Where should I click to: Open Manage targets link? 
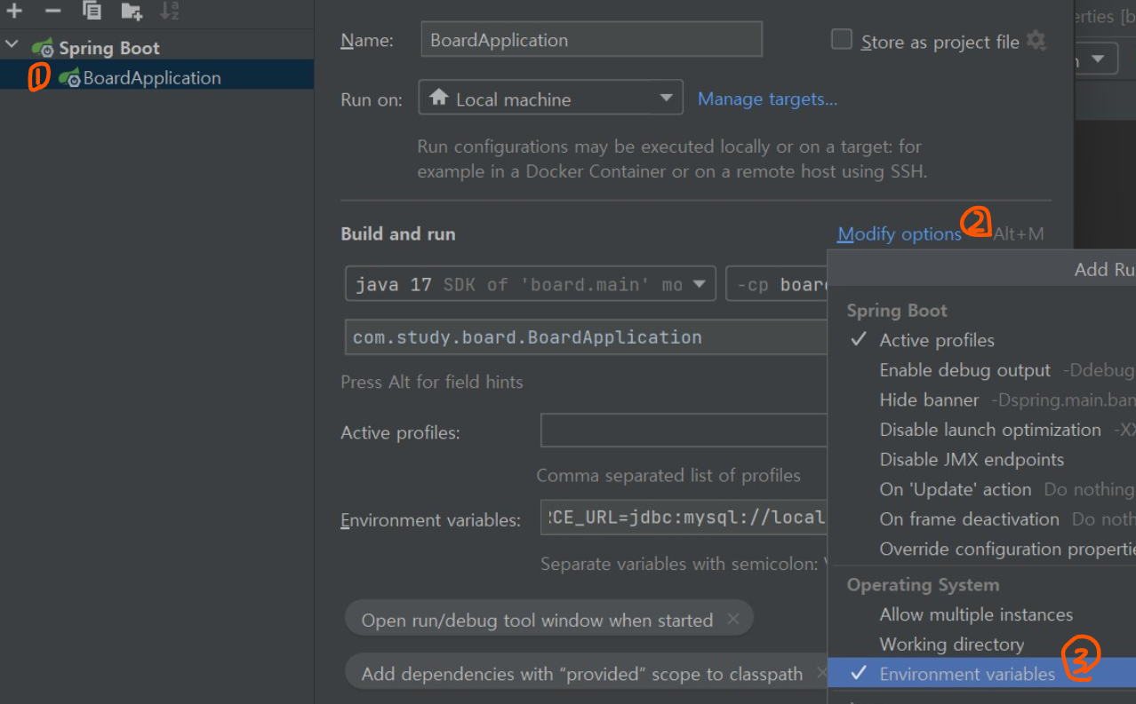(x=768, y=99)
